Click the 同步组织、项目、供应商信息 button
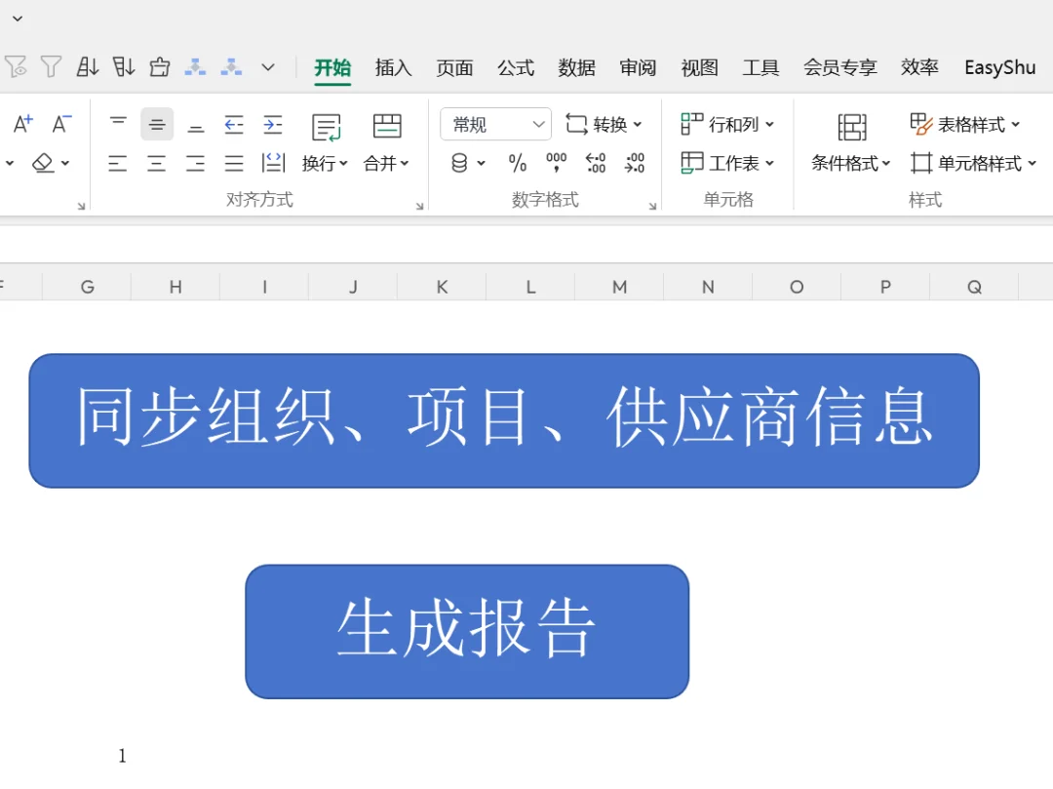 pyautogui.click(x=504, y=421)
